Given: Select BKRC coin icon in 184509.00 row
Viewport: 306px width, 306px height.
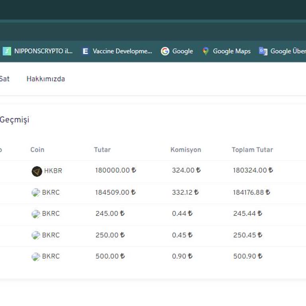Looking at the screenshot, I should (36, 193).
